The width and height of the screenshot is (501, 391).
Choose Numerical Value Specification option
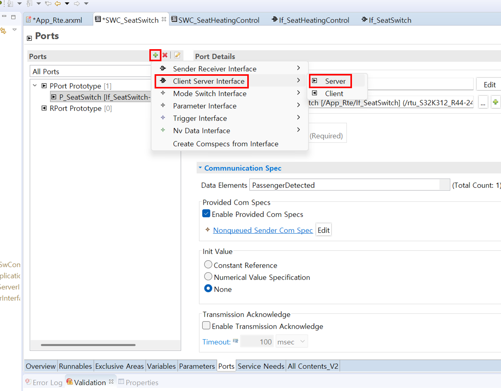(x=208, y=277)
